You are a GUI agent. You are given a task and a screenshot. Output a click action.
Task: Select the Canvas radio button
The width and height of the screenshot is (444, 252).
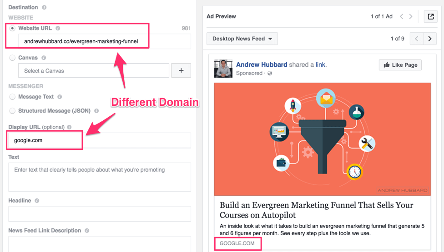pos(12,58)
